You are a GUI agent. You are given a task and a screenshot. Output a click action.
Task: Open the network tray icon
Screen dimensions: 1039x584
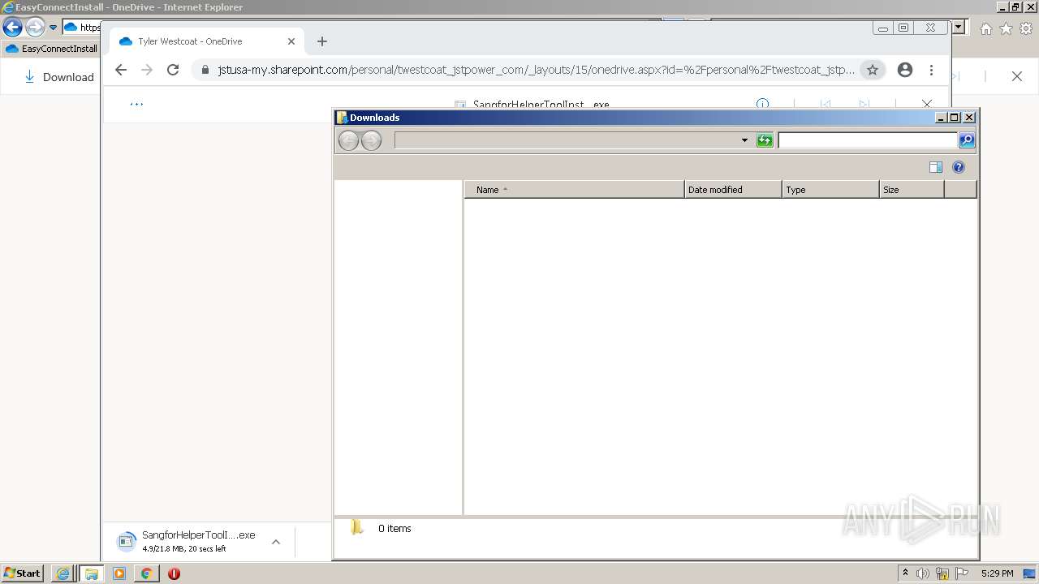(x=942, y=573)
